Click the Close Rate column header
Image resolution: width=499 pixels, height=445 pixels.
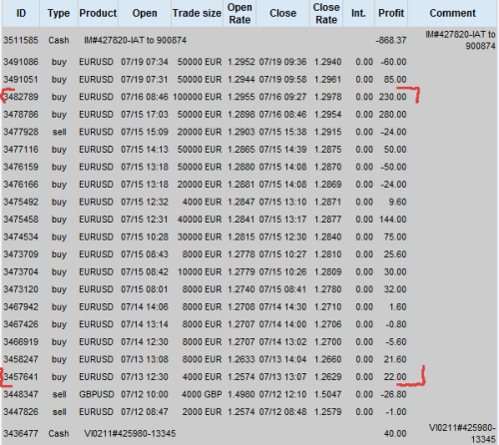click(x=326, y=13)
